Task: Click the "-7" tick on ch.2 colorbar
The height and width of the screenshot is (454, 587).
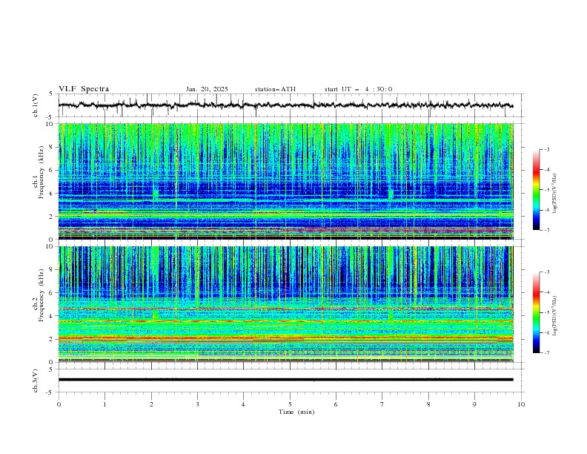Action: point(546,352)
